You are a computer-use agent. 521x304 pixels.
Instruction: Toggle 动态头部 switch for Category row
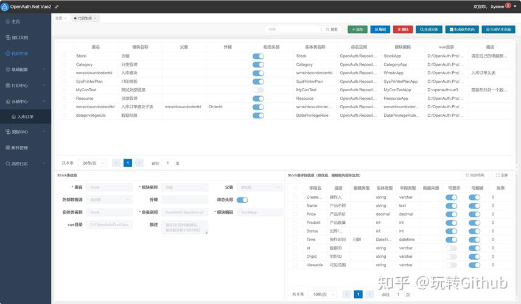(x=258, y=64)
